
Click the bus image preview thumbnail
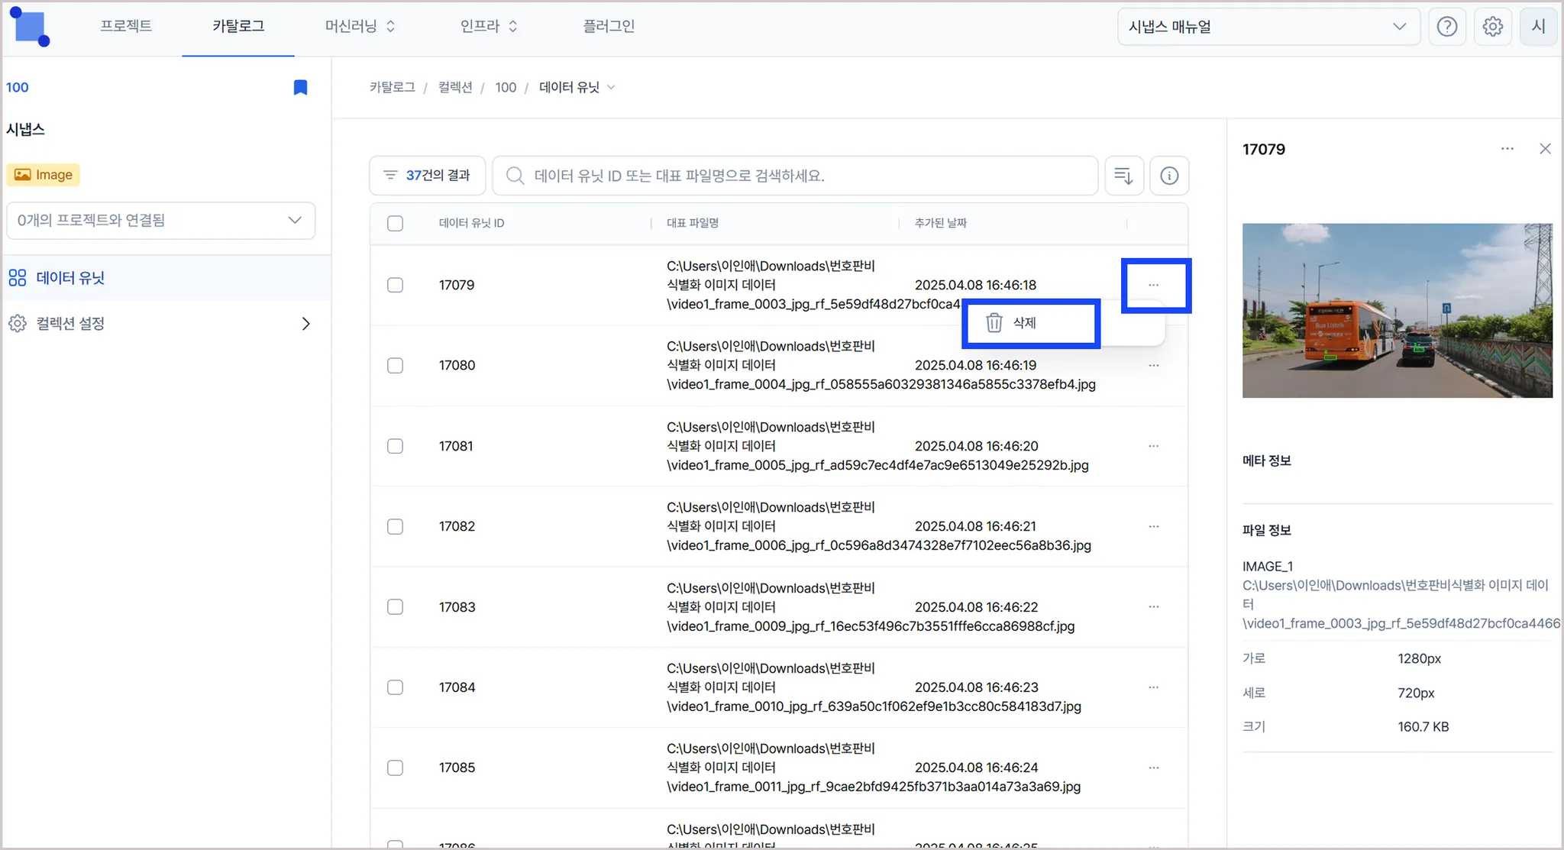[1396, 310]
